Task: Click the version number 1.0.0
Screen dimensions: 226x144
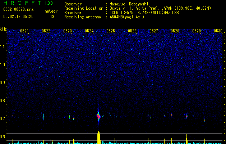Action: pos(49,3)
